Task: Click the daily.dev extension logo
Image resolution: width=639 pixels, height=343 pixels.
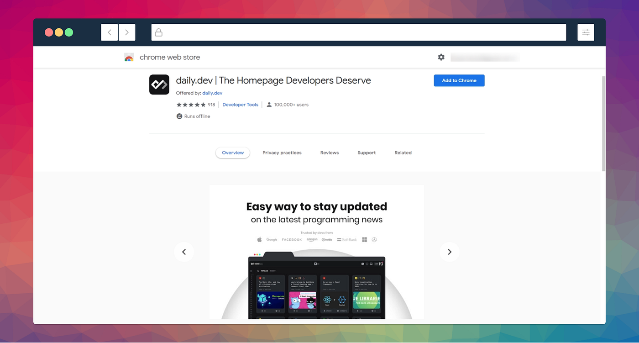Action: tap(159, 84)
